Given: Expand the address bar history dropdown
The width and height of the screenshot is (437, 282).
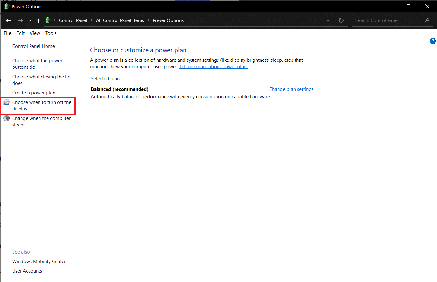Looking at the screenshot, I should [x=328, y=20].
